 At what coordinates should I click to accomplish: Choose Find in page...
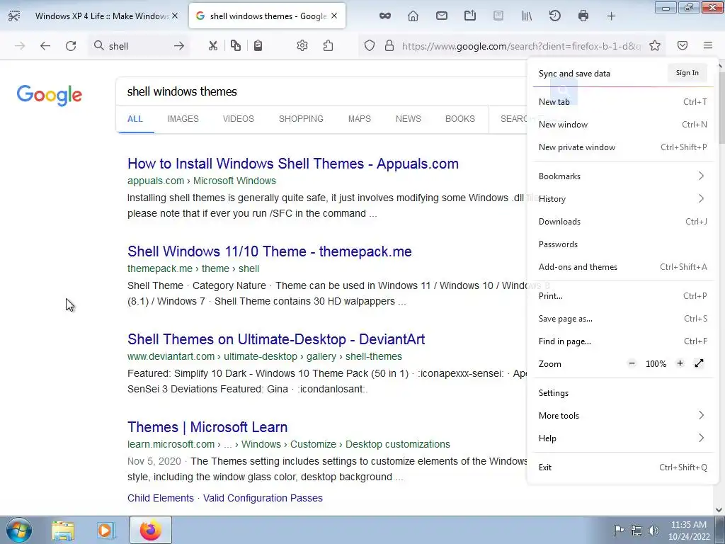coord(623,341)
